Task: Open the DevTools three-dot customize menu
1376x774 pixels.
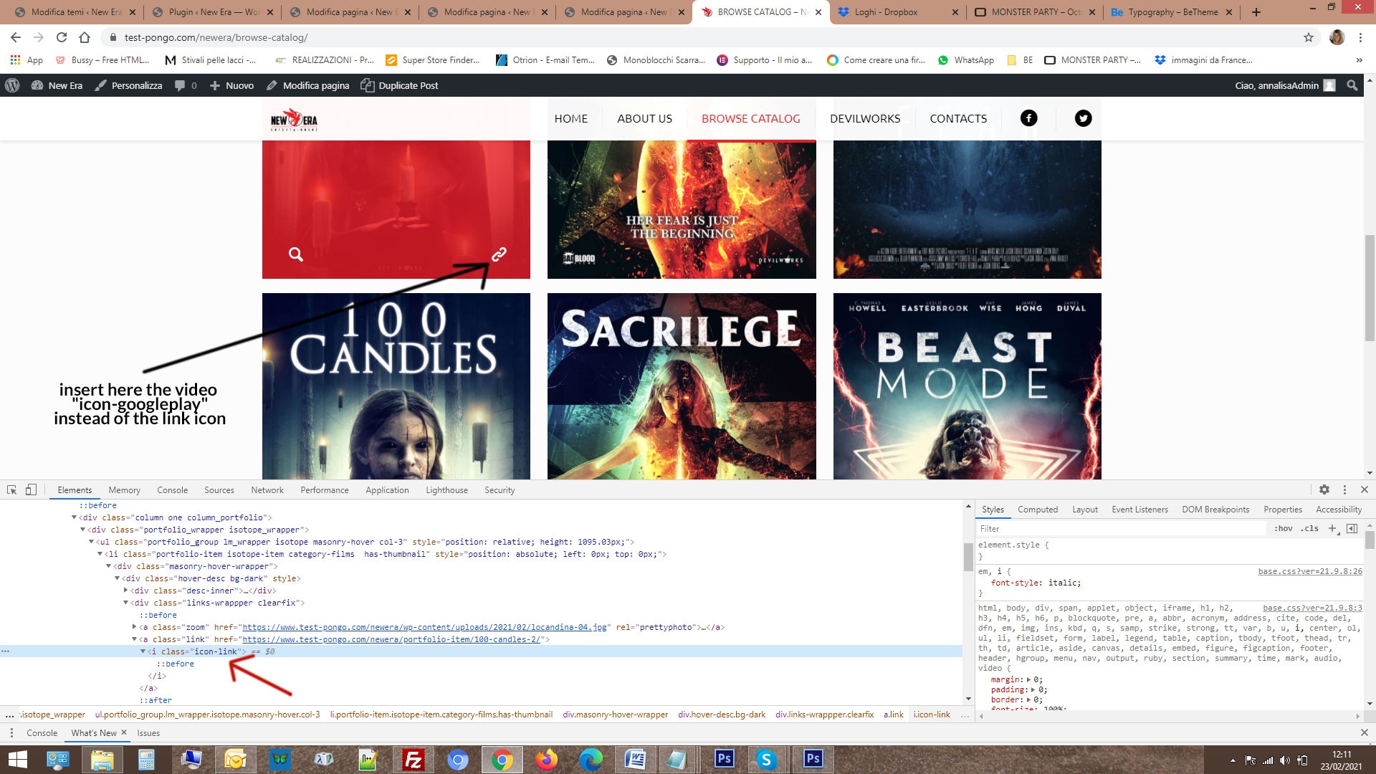Action: [x=1344, y=490]
